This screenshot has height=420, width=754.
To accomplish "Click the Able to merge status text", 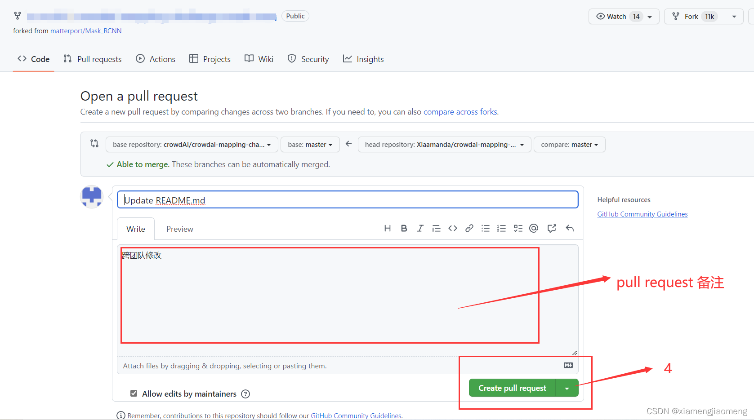I will 143,164.
